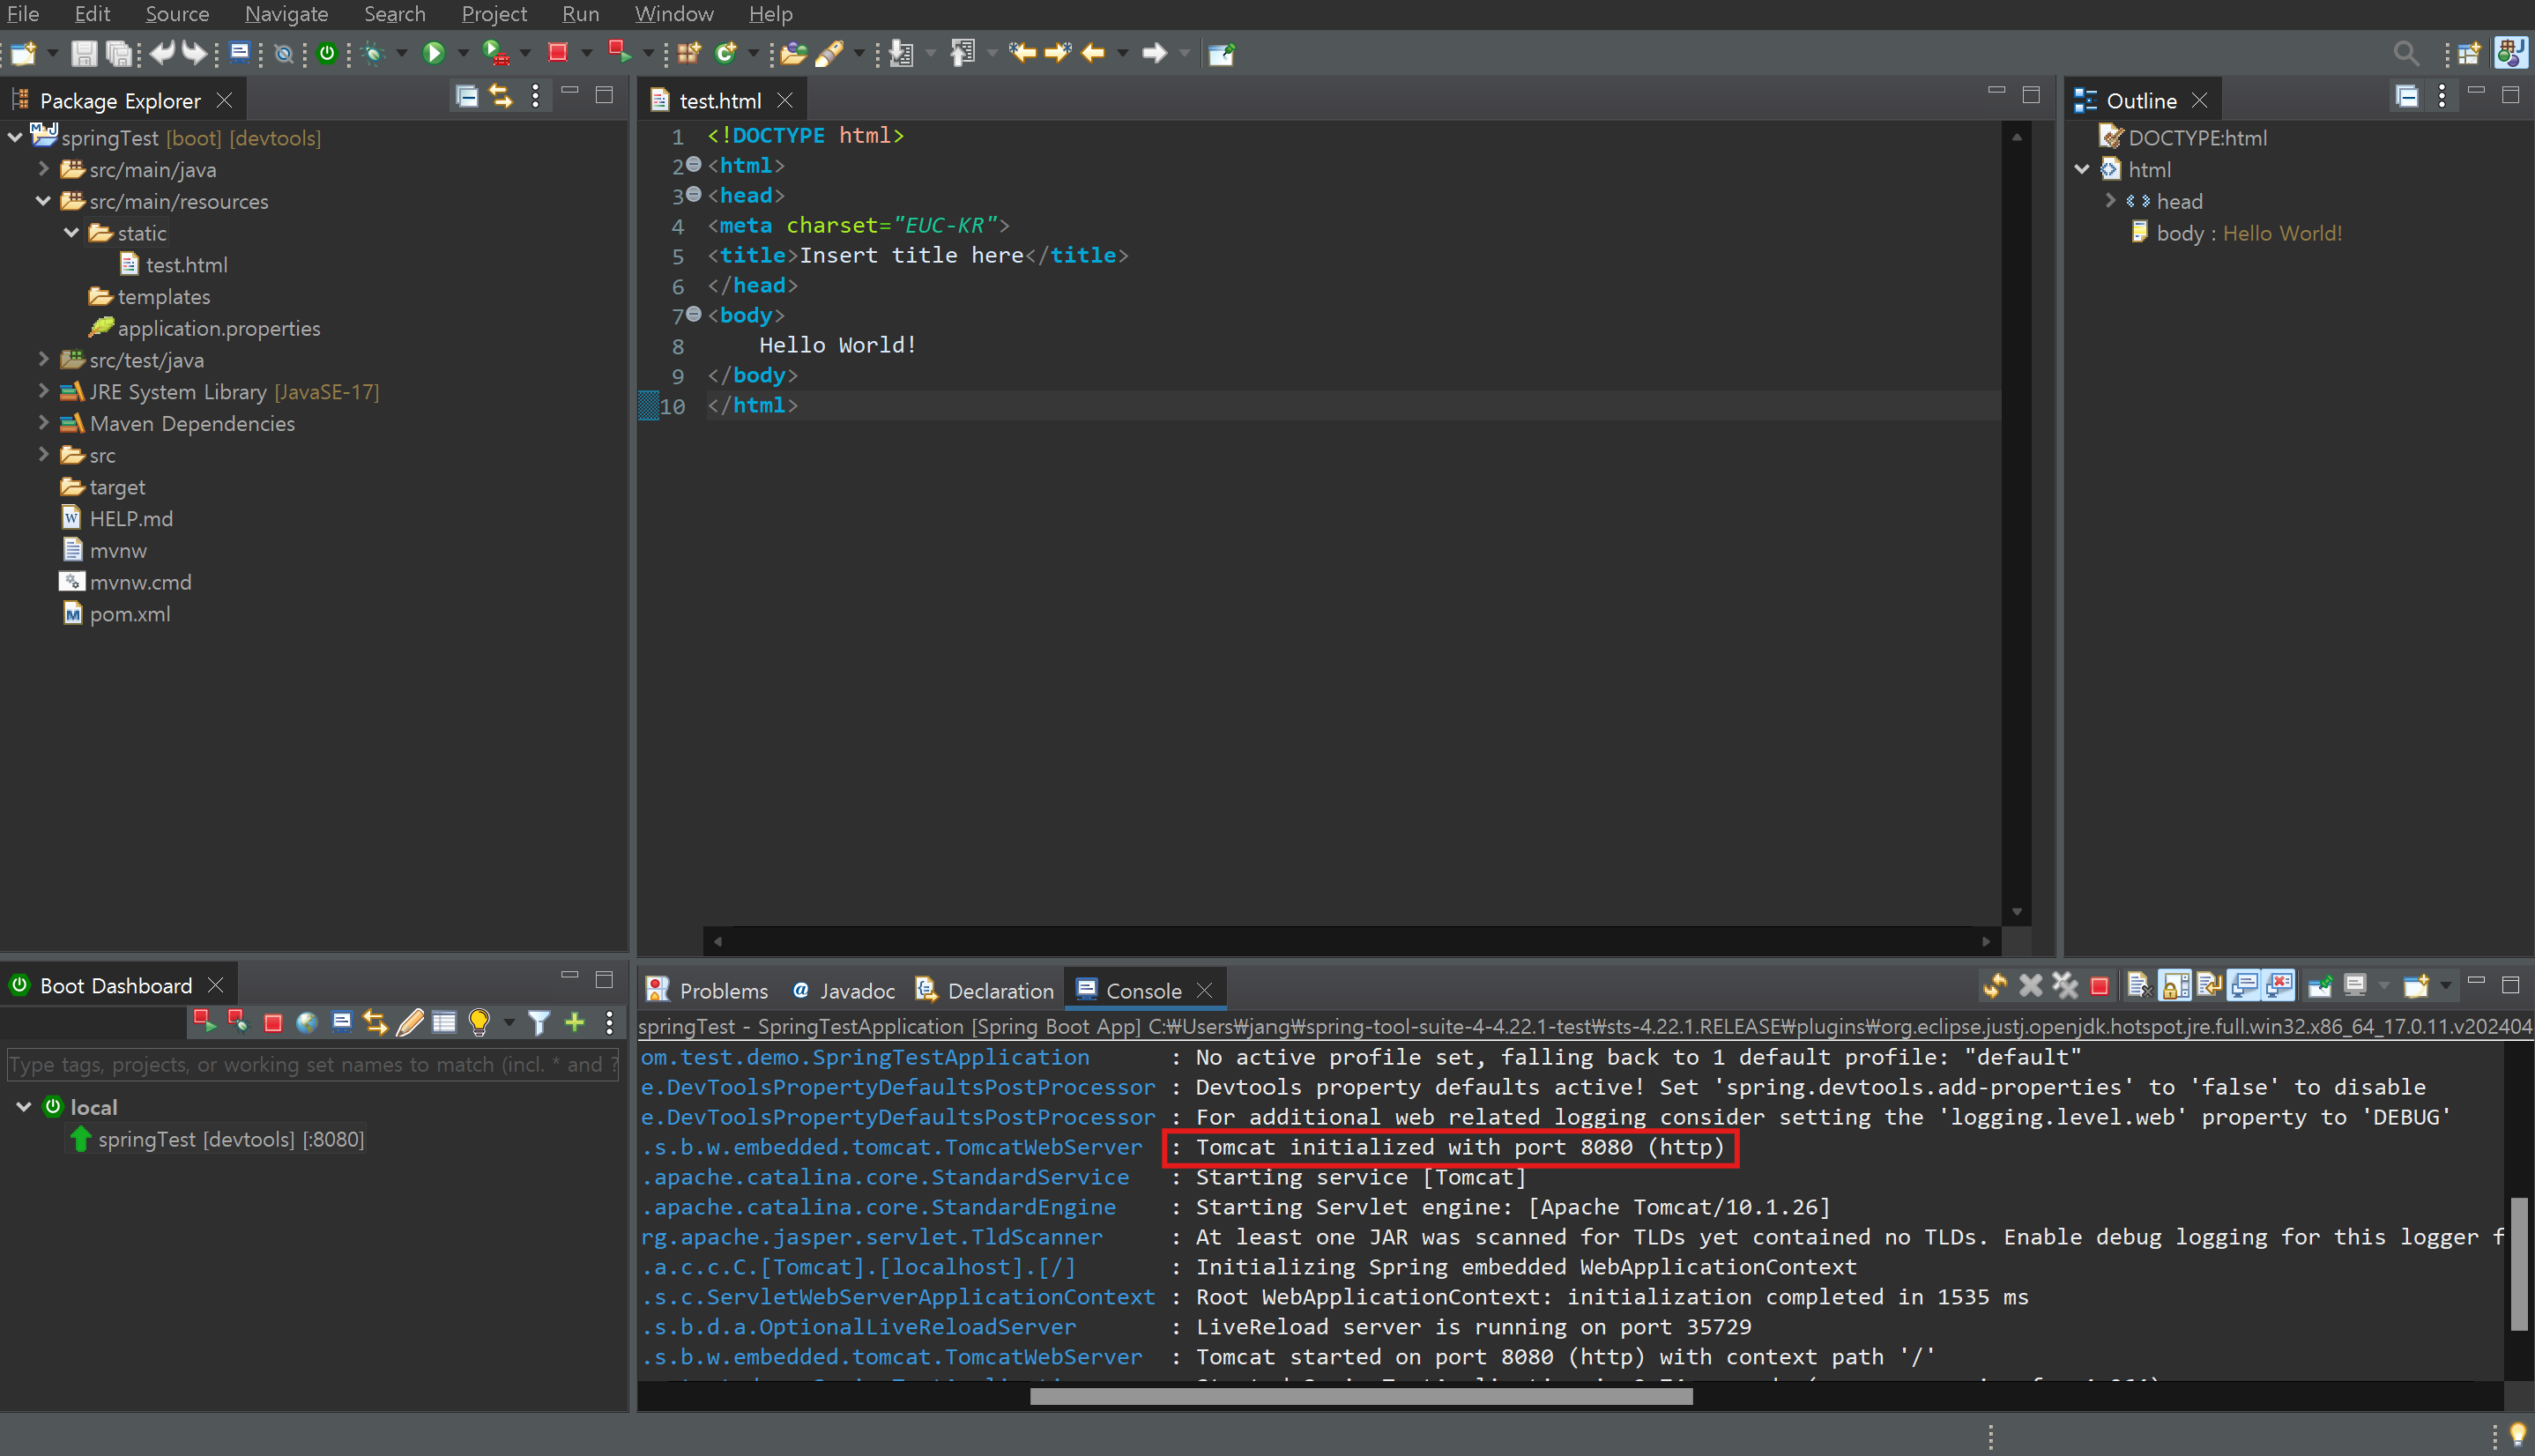Image resolution: width=2535 pixels, height=1456 pixels.
Task: Expand the src/main/java folder
Action: point(44,169)
